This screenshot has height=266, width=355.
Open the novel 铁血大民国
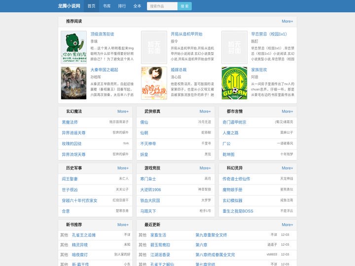pyautogui.click(x=150, y=200)
